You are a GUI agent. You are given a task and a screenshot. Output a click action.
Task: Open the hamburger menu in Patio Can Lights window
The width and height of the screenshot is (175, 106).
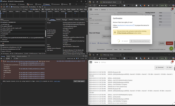91,9
